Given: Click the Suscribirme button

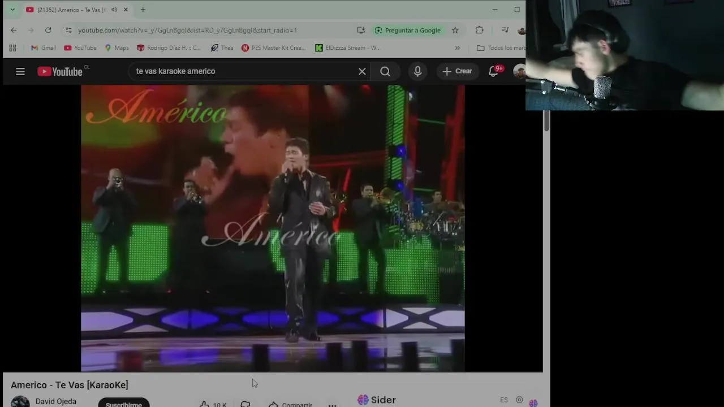Looking at the screenshot, I should [x=123, y=404].
